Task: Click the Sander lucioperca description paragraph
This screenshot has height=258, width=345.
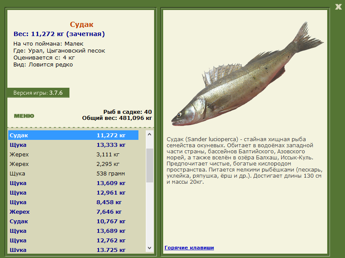Action: (244, 160)
